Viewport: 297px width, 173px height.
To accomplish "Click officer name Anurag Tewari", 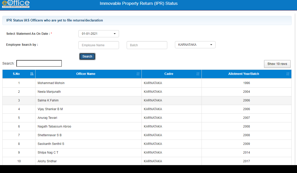I will point(47,118).
